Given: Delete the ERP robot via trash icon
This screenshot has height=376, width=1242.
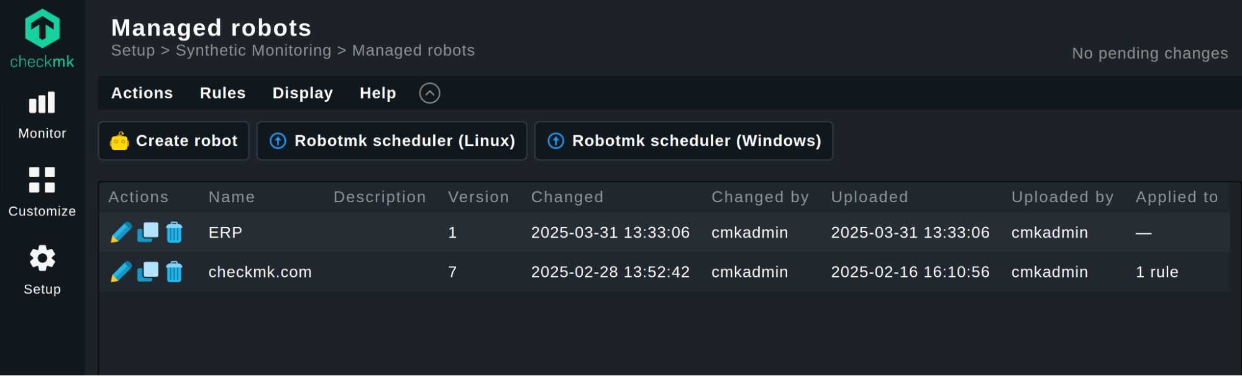Looking at the screenshot, I should tap(175, 233).
